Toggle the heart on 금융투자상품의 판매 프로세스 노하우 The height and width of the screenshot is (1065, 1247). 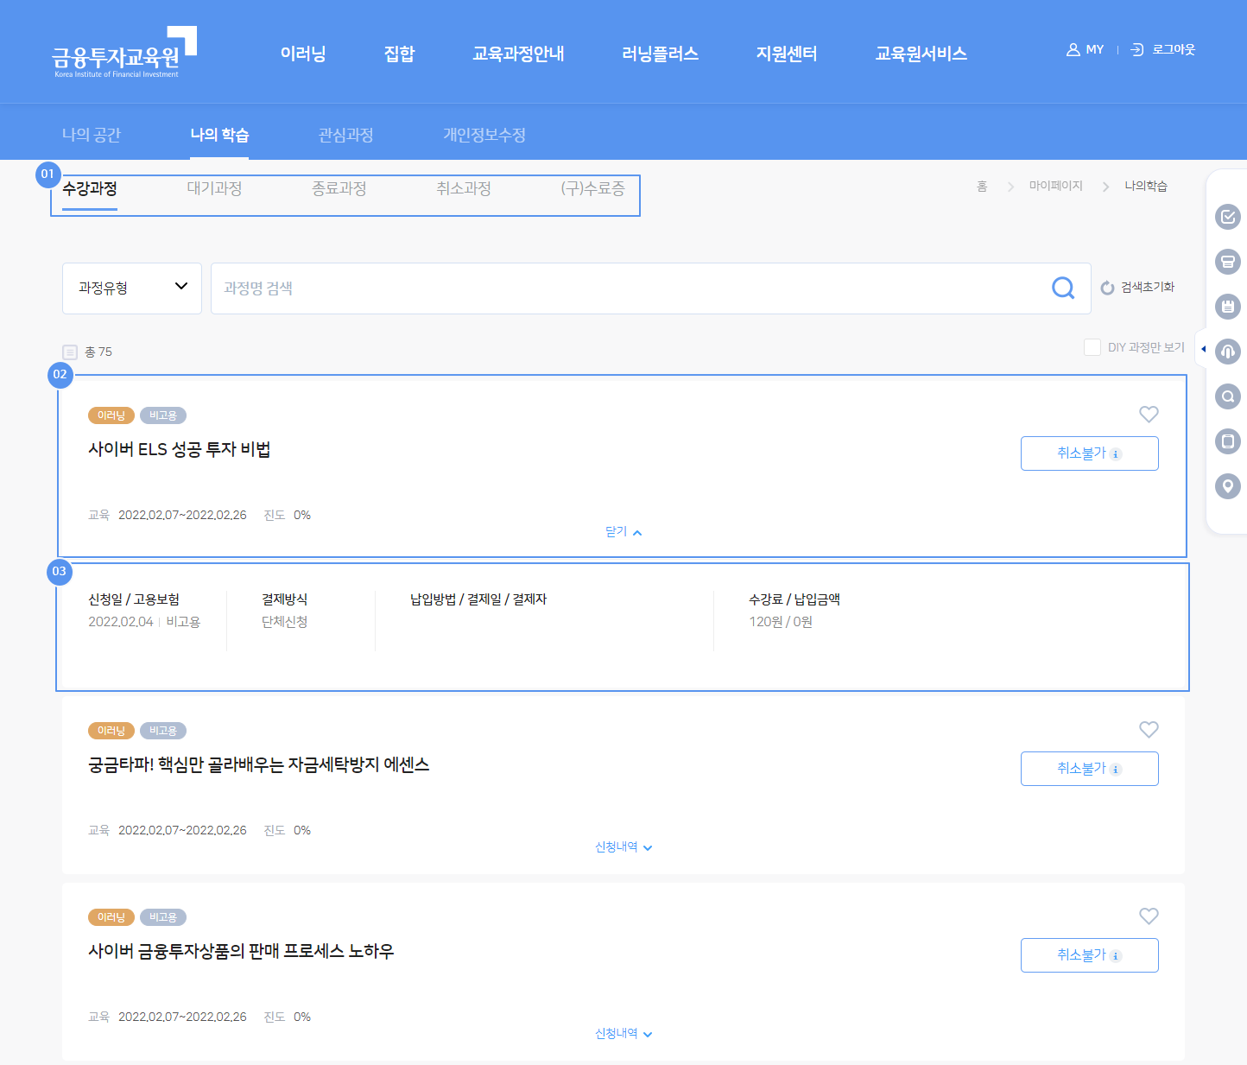tap(1149, 916)
